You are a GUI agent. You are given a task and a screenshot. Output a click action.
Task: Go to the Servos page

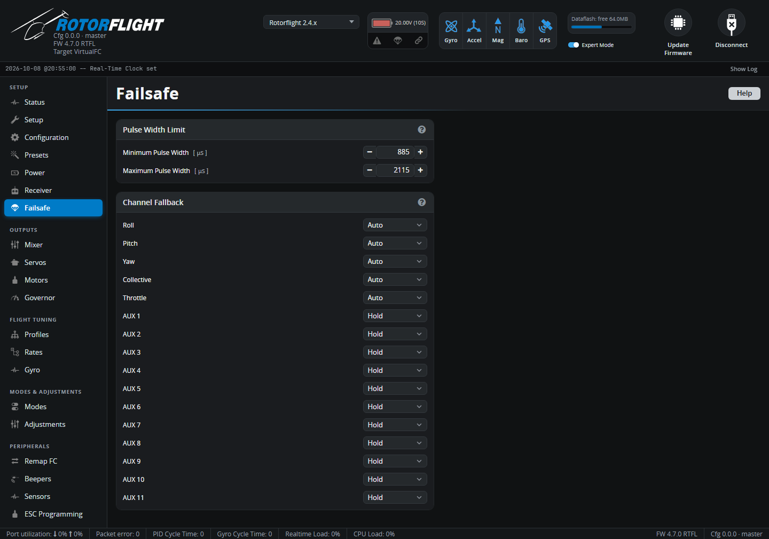pos(53,262)
